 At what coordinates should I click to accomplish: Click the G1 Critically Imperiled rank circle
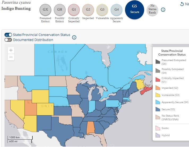(74, 10)
